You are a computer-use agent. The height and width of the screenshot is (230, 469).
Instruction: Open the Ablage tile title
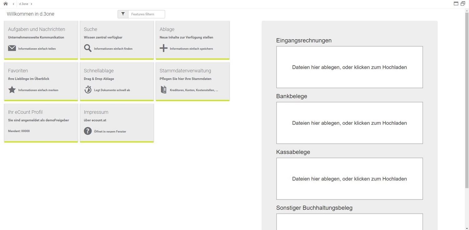click(167, 29)
